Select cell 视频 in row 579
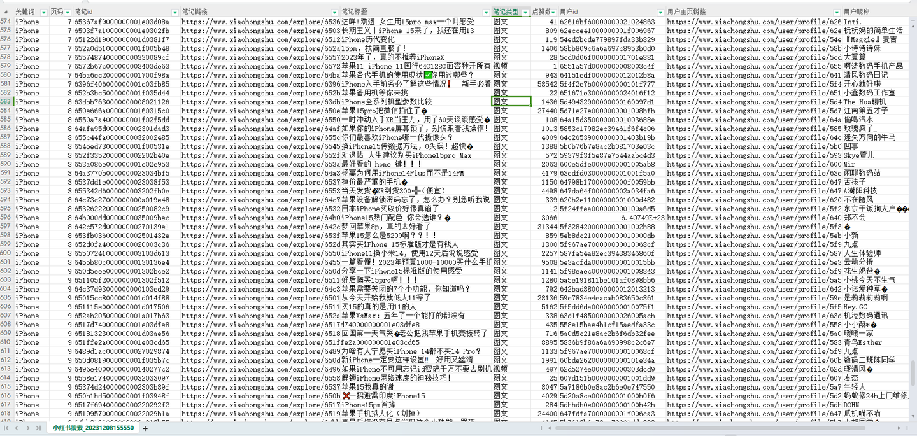 point(511,66)
